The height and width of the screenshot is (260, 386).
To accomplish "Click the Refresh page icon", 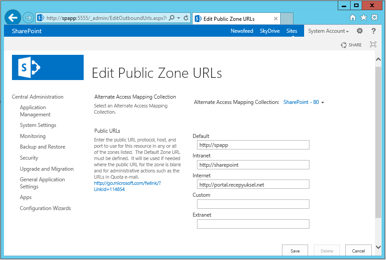I will click(x=186, y=18).
